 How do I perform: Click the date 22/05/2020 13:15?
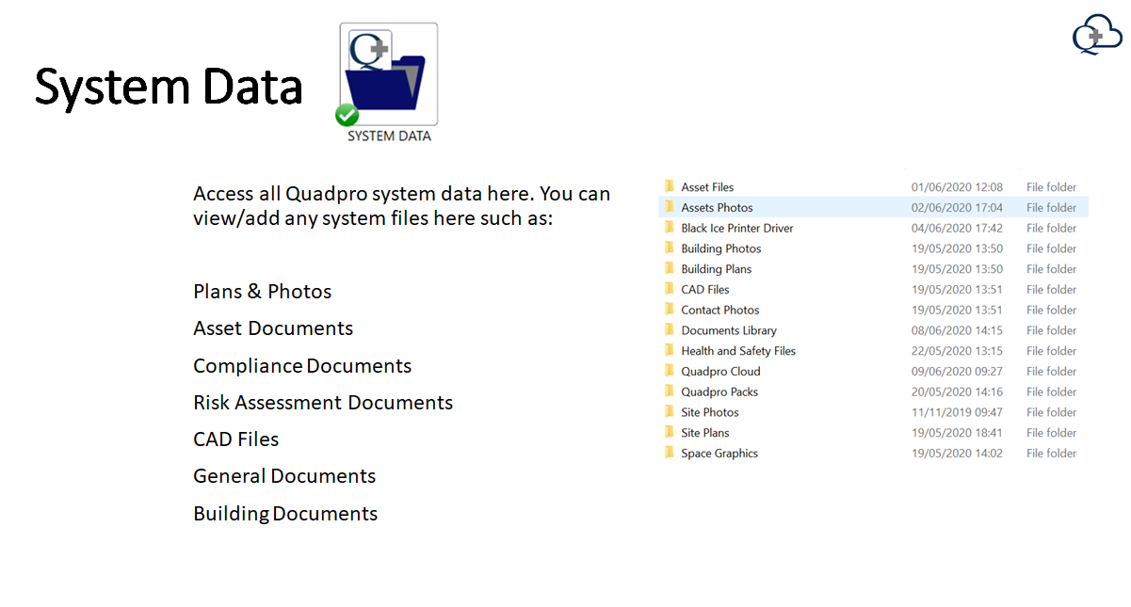point(957,351)
